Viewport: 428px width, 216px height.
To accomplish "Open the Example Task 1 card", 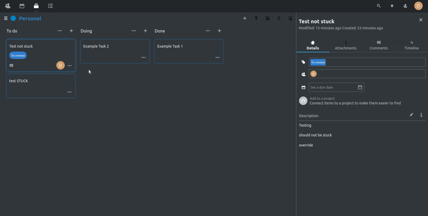I will [x=189, y=51].
